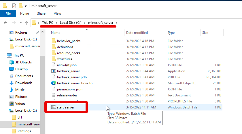Click the Properties icon in the quick access toolbar

tap(14, 6)
